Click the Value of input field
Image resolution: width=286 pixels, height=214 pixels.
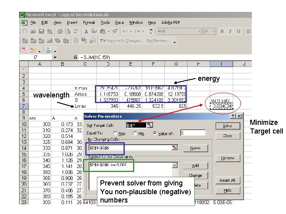[193, 133]
